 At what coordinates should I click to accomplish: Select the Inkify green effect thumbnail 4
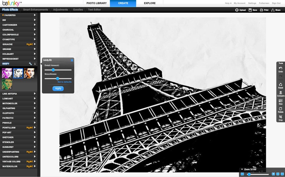(x=7, y=84)
